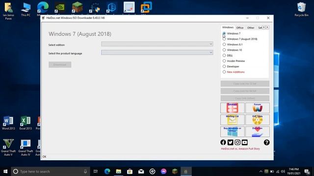This screenshot has width=314, height=176.
Task: Click the third Copy Link button
Action: [x=245, y=98]
